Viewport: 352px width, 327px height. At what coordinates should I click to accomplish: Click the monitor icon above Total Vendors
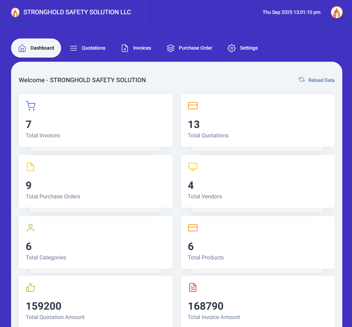[x=192, y=167]
